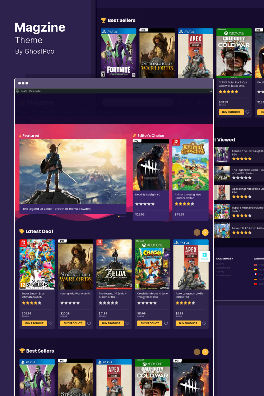
Task: Click the $49.99 price on Animal Crossing
Action: pos(180,215)
